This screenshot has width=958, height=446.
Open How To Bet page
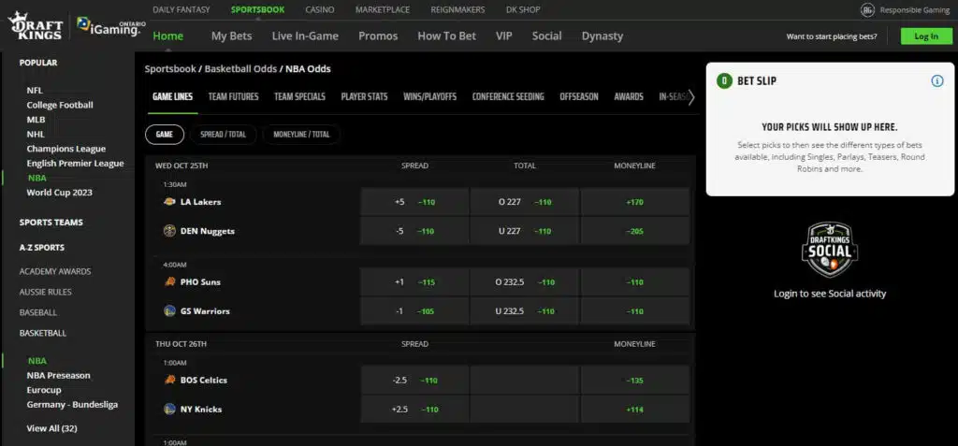446,36
